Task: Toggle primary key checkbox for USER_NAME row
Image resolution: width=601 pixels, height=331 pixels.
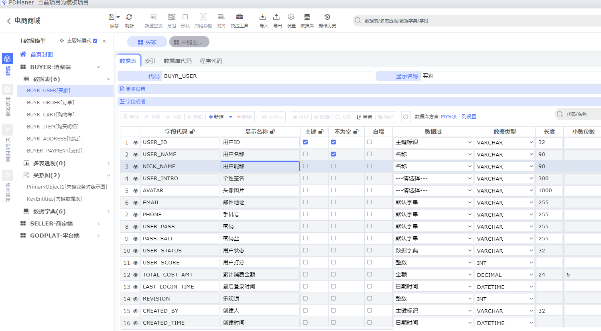Action: click(305, 154)
